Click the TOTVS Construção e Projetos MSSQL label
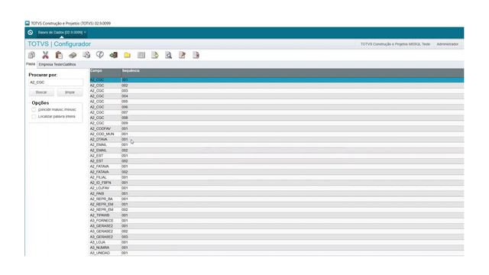Image resolution: width=489 pixels, height=275 pixels. pos(395,44)
